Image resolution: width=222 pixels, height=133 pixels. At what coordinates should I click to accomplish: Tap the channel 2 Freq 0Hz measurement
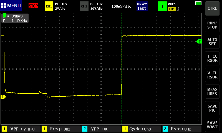point(182,129)
